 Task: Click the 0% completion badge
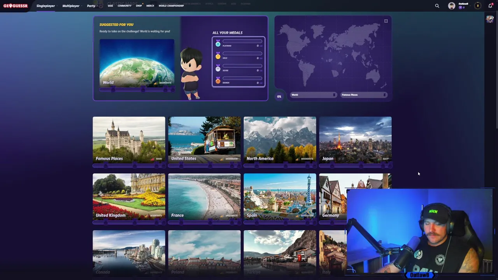[x=279, y=96]
